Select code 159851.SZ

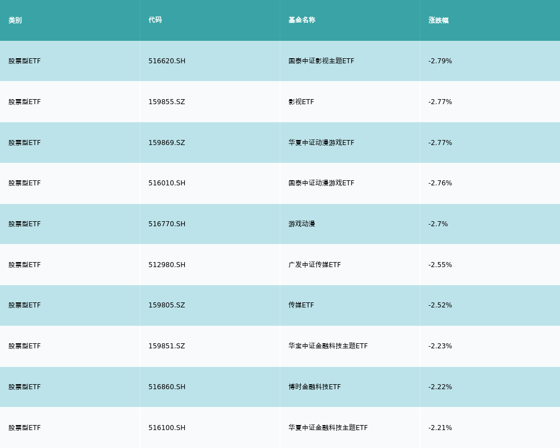coord(167,346)
